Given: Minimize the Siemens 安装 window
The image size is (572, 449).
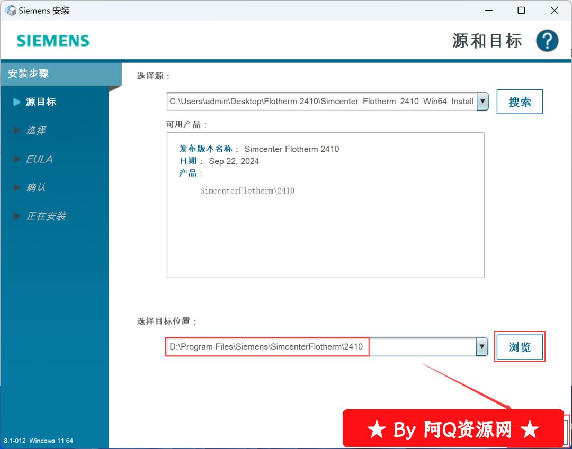Looking at the screenshot, I should [489, 11].
